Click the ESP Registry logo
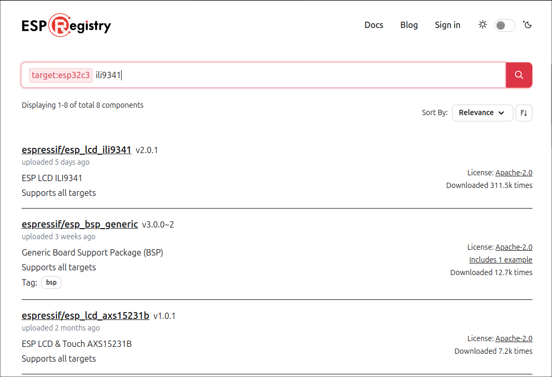This screenshot has width=552, height=377. 66,25
